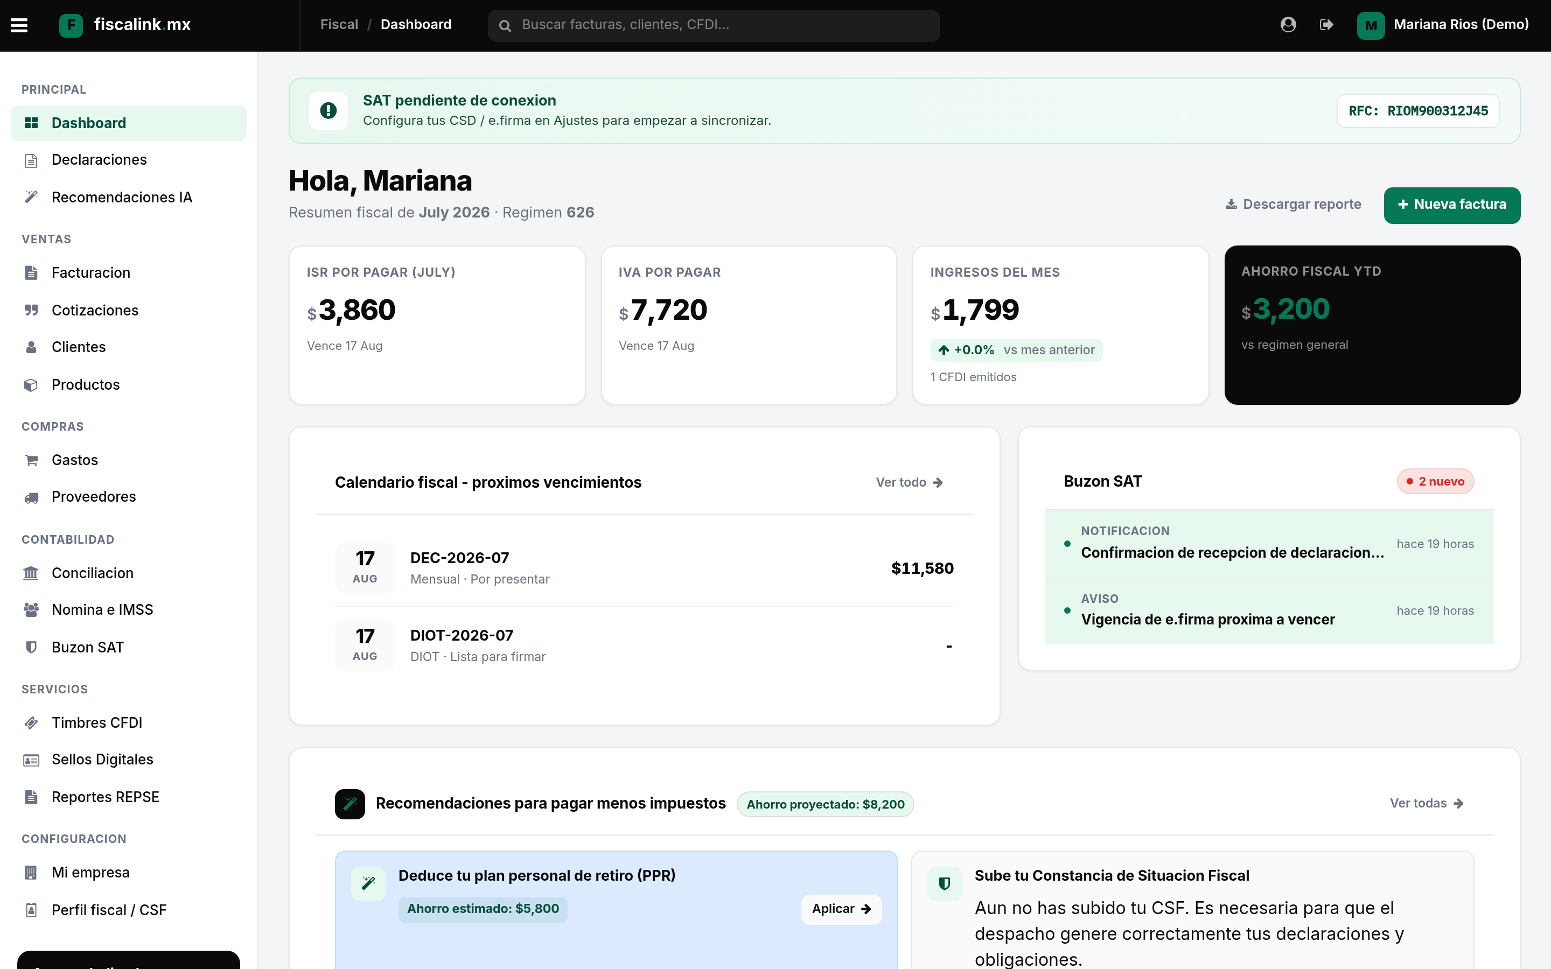
Task: Select Proveedores menu entry
Action: pos(128,497)
